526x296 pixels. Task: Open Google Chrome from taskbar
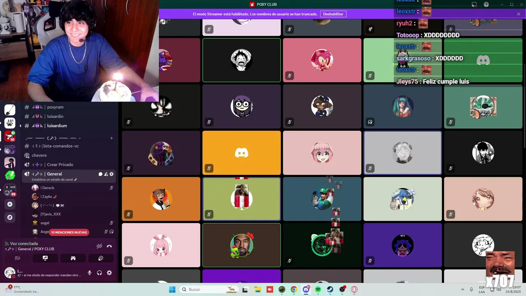click(x=294, y=289)
